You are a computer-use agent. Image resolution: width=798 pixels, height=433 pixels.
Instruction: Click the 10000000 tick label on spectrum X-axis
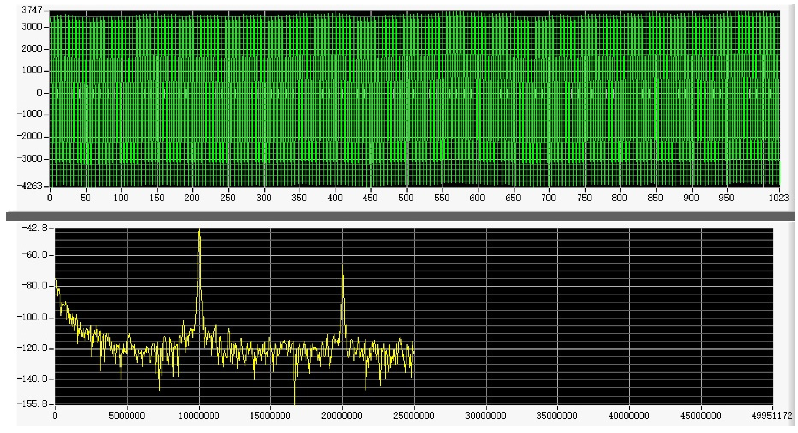199,416
